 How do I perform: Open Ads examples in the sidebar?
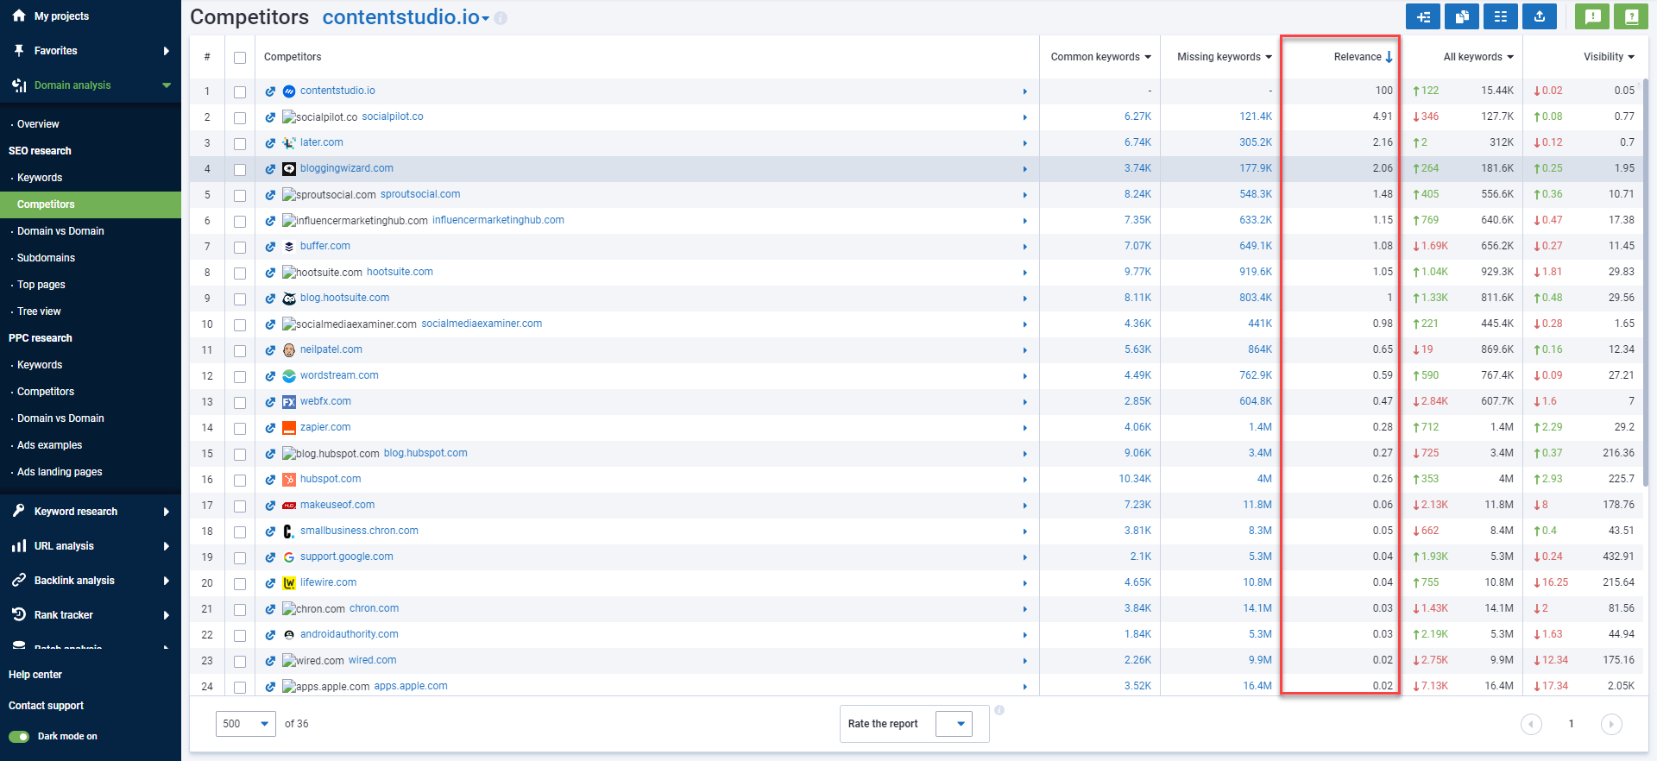click(49, 445)
